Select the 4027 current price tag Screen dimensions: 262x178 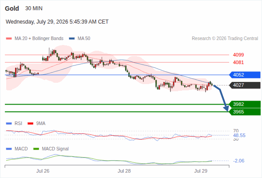pos(245,85)
